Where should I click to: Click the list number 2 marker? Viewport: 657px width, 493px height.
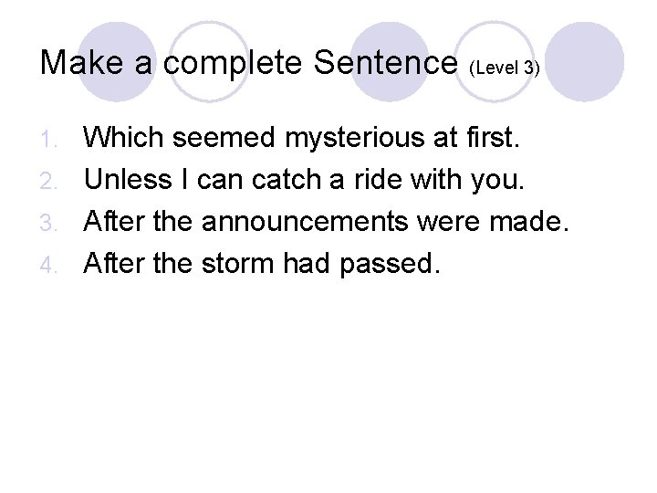(x=48, y=182)
